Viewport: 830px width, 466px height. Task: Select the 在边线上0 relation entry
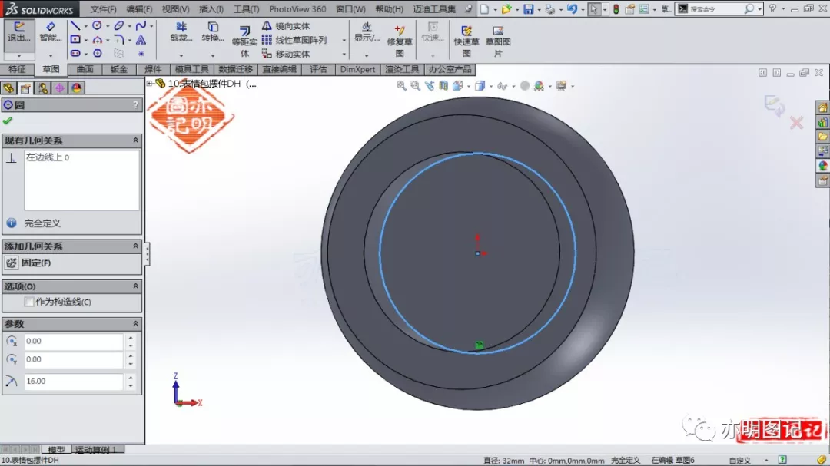click(48, 157)
